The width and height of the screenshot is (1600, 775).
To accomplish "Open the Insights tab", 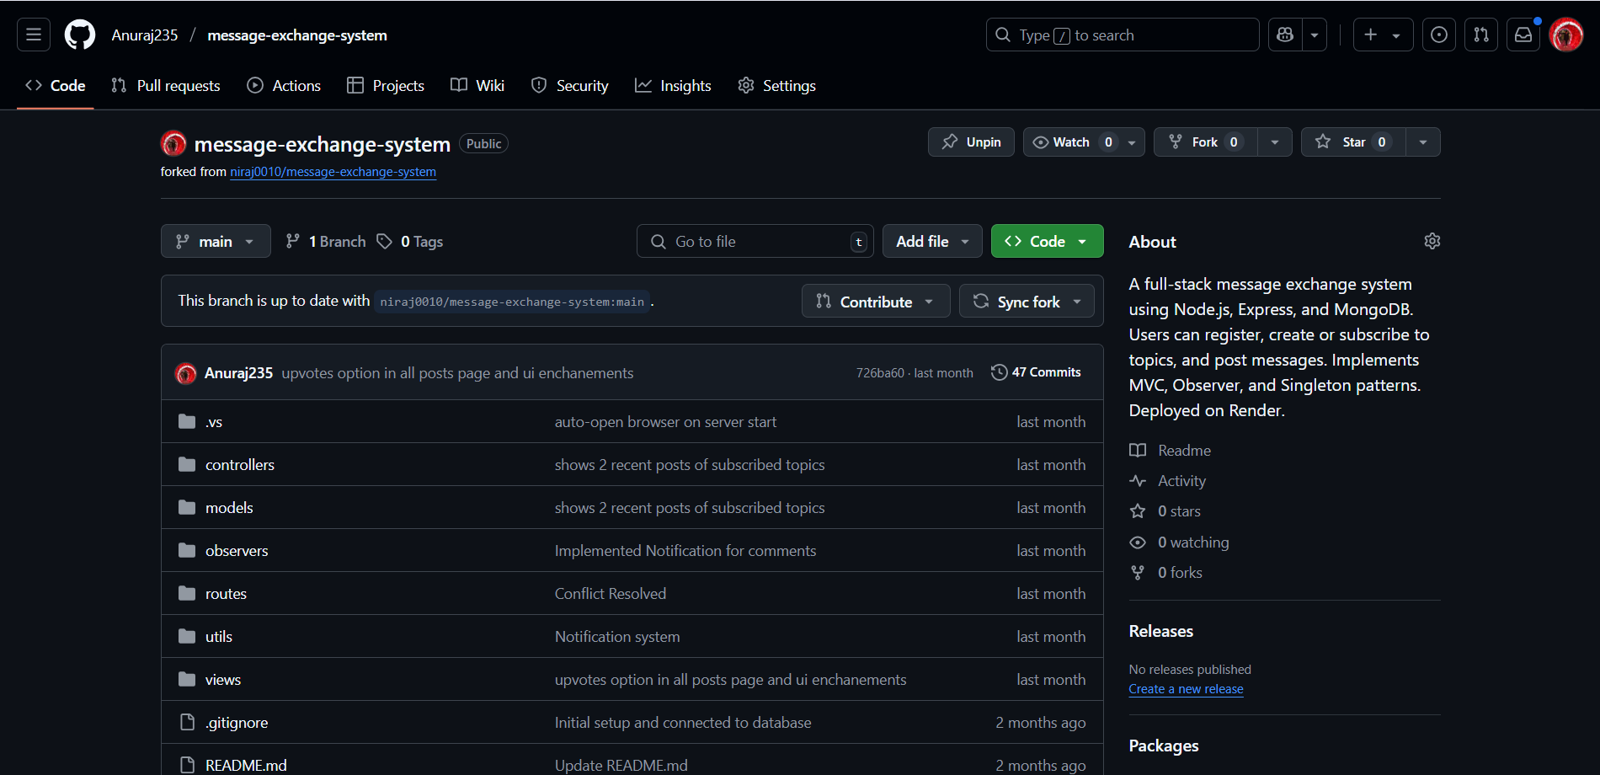I will click(x=673, y=85).
